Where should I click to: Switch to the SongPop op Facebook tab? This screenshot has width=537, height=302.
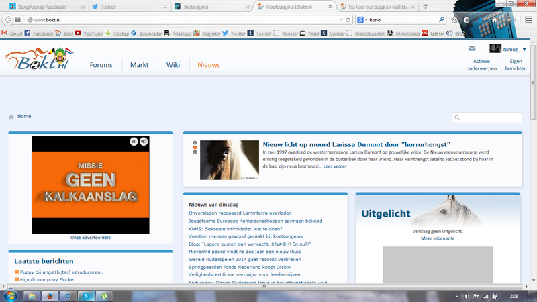tap(47, 7)
